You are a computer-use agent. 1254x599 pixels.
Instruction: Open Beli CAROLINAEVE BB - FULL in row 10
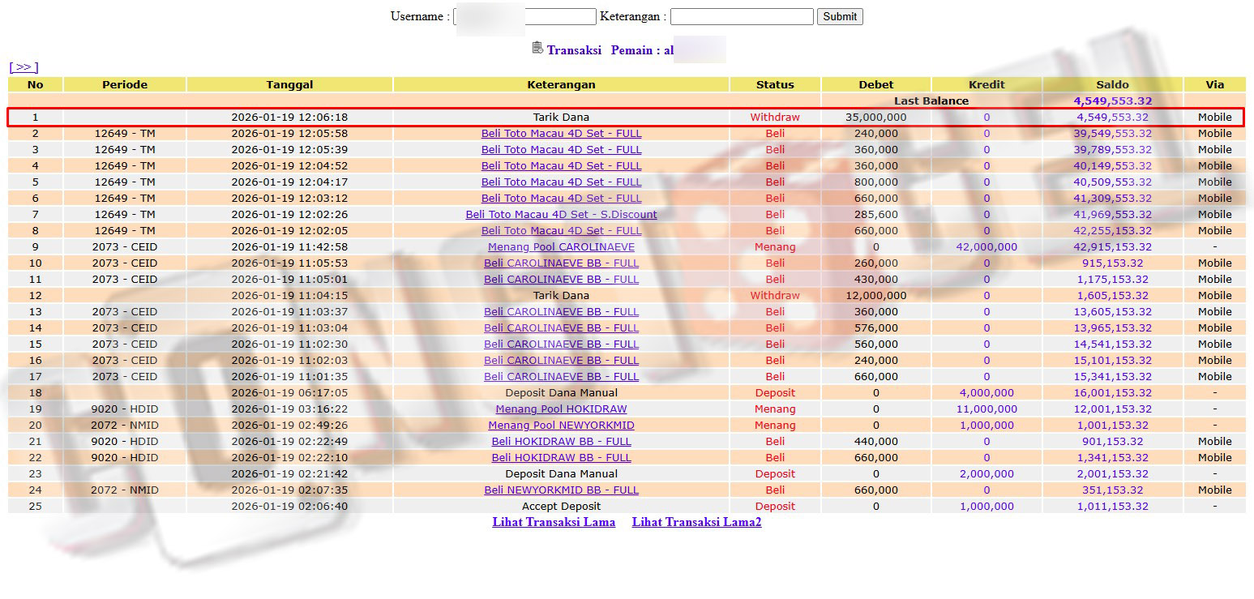(x=561, y=263)
